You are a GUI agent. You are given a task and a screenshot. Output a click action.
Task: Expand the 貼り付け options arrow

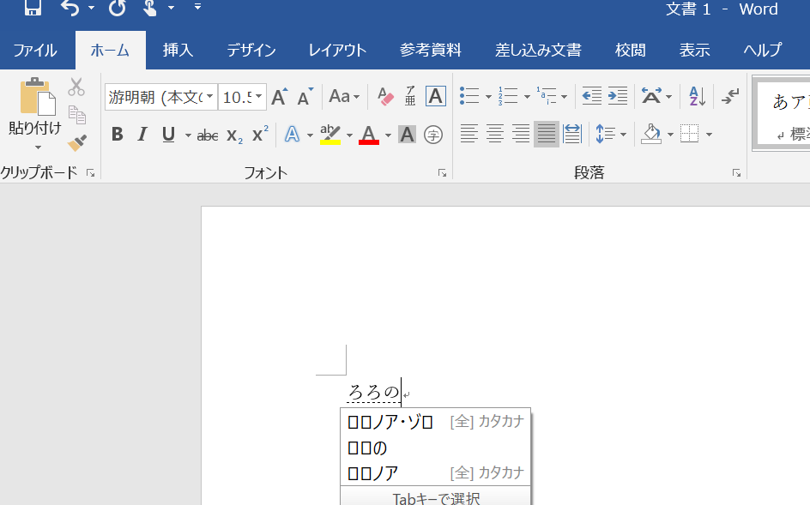tap(38, 147)
